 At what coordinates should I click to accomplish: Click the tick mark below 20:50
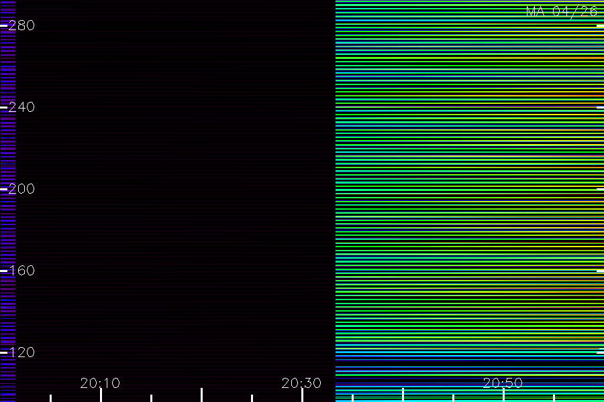click(503, 395)
